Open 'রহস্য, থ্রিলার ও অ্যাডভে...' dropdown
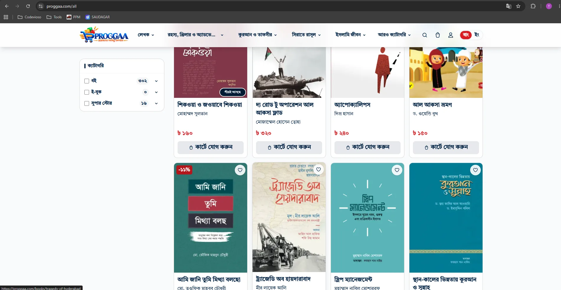This screenshot has width=561, height=290. pyautogui.click(x=196, y=35)
